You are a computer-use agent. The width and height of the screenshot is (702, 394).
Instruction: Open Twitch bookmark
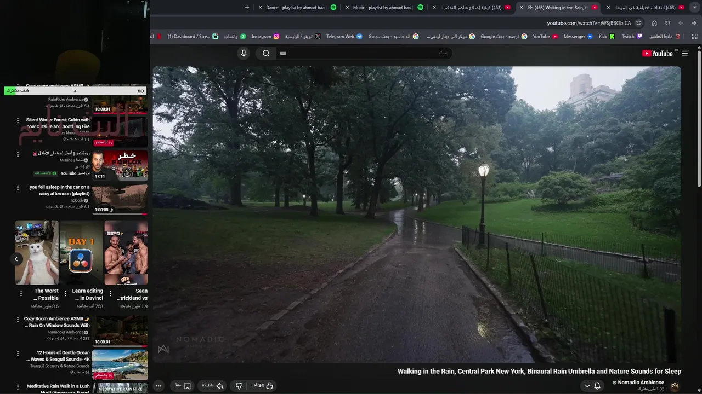coord(632,37)
